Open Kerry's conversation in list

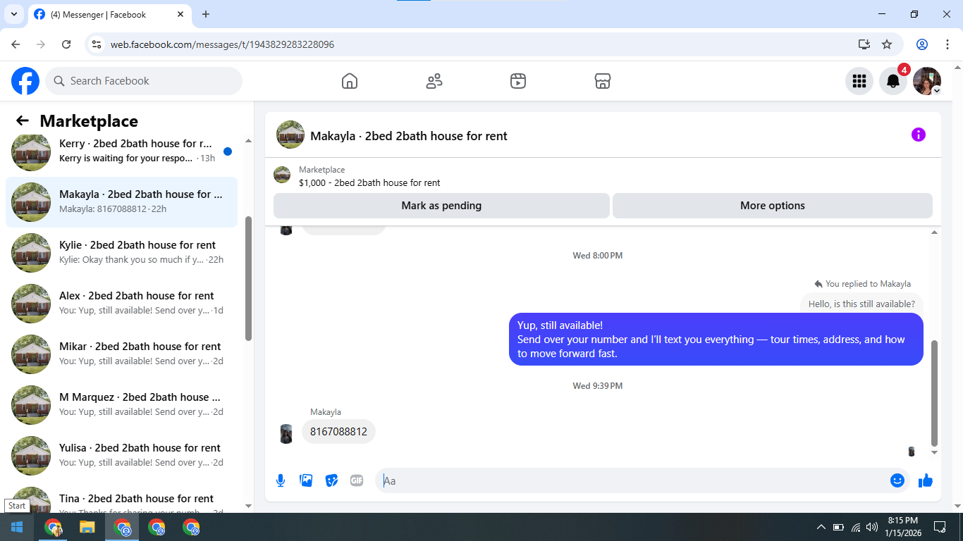(121, 151)
